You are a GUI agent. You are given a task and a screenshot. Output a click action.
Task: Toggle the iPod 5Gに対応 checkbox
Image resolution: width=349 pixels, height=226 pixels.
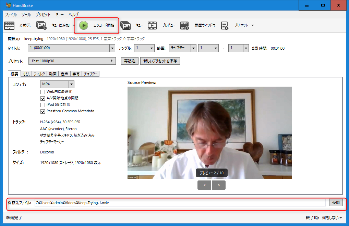43,105
